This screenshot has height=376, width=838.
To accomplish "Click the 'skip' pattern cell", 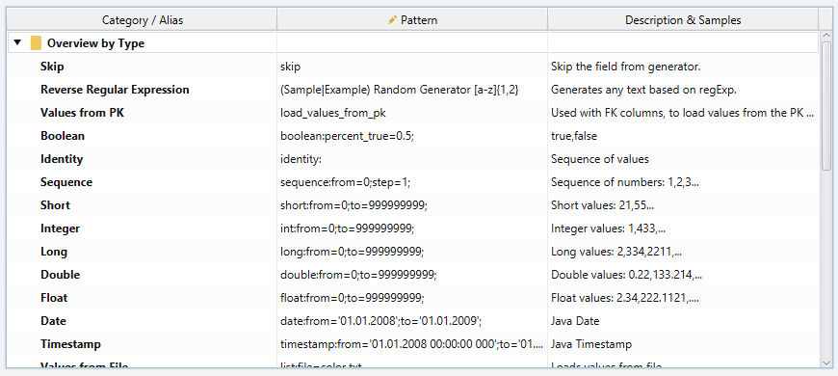I will click(x=412, y=67).
